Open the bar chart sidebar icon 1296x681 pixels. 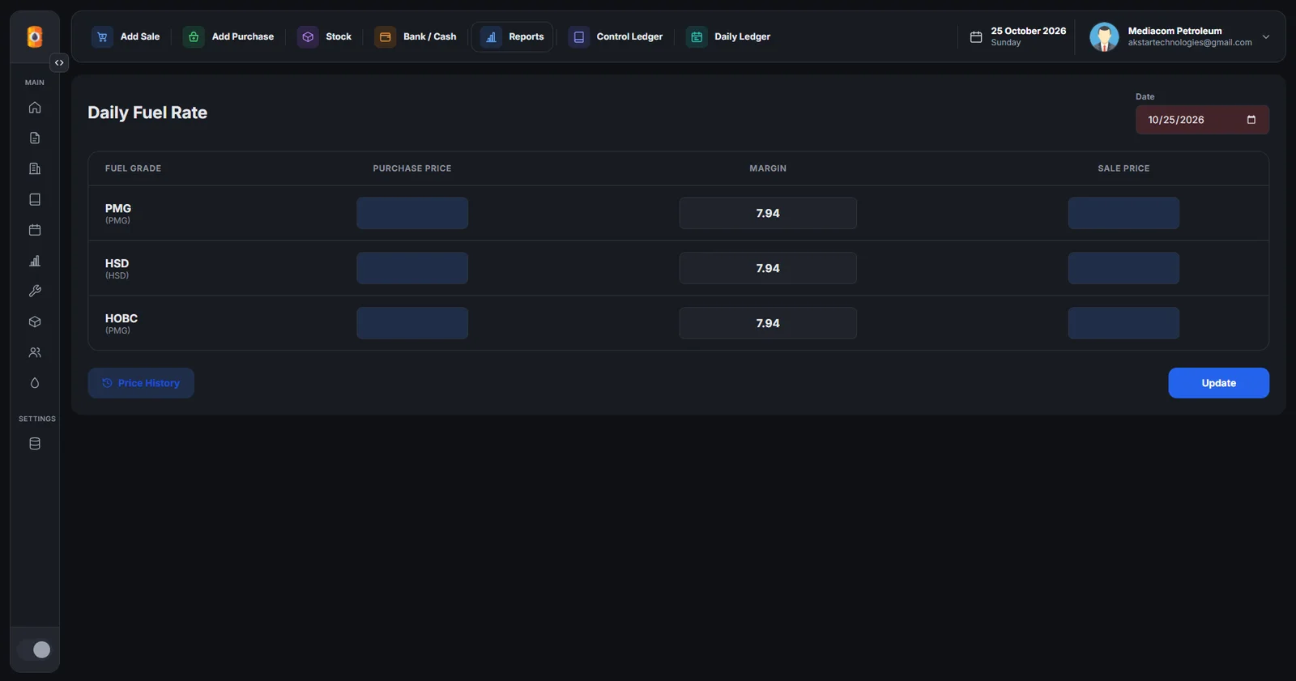(35, 261)
